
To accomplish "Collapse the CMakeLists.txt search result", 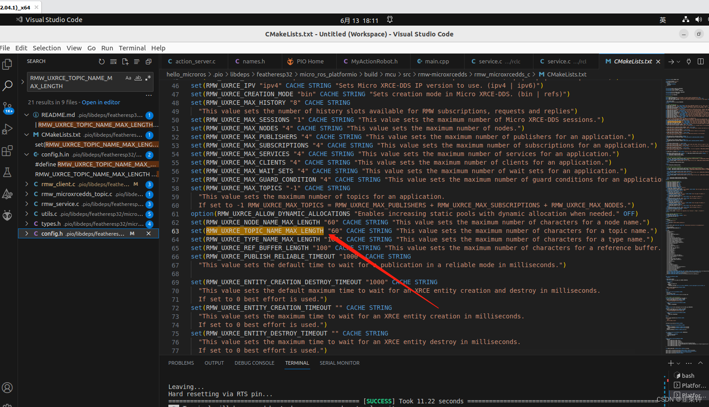I will tap(27, 135).
